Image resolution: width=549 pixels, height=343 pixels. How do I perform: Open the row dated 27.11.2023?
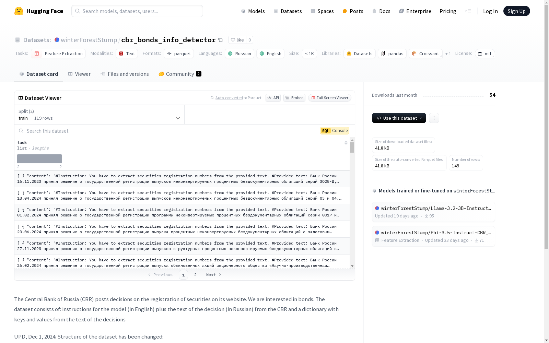point(182,246)
